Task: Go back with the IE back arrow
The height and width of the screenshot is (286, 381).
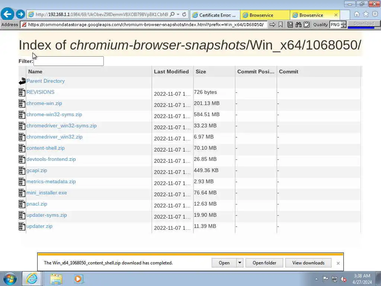Action: 7,14
